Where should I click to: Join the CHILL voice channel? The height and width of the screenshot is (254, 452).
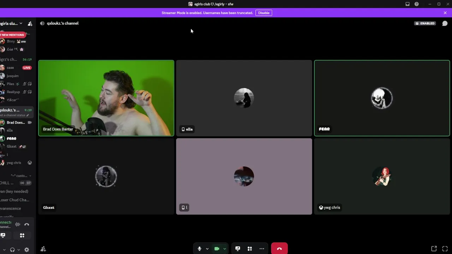click(16, 183)
